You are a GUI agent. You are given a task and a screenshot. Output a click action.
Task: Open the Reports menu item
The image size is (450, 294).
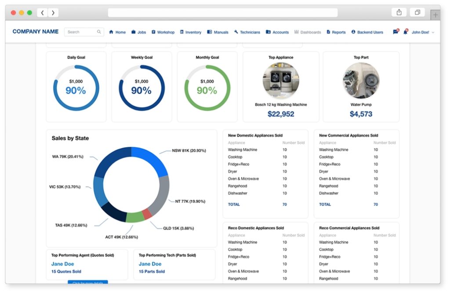[x=336, y=32]
